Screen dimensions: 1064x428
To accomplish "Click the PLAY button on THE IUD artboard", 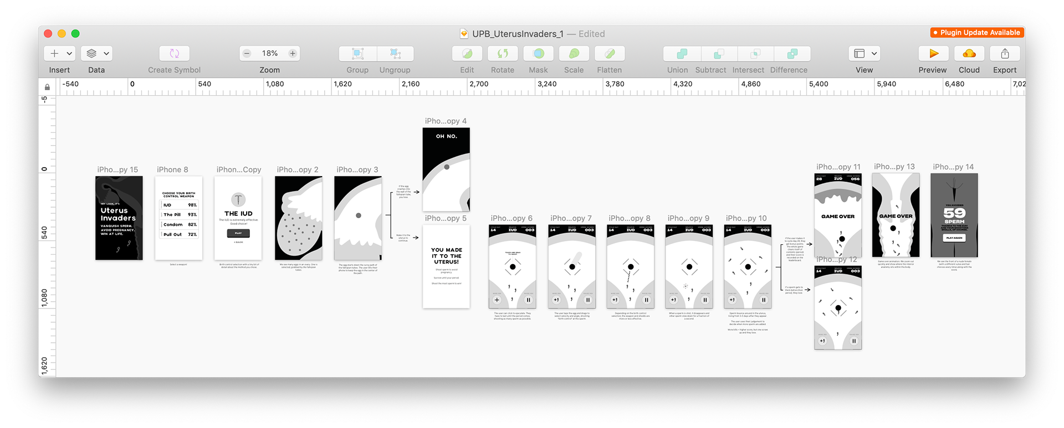I will pyautogui.click(x=238, y=233).
